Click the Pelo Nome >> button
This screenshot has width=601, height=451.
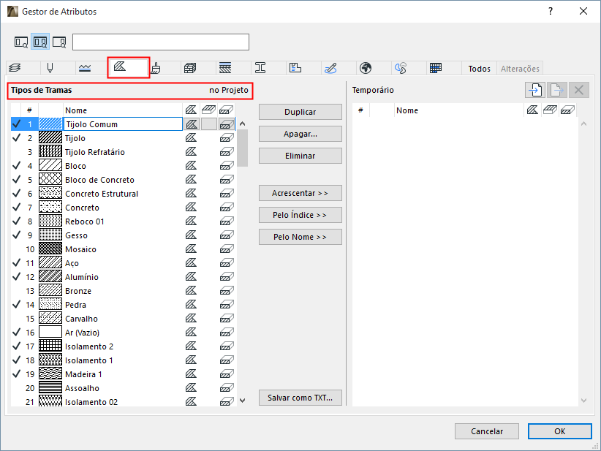[x=300, y=237]
